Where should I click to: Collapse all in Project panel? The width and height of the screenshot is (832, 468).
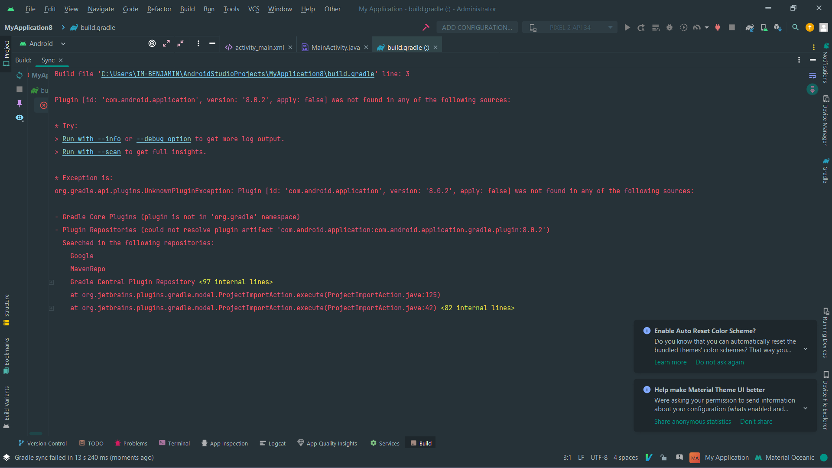pos(180,43)
